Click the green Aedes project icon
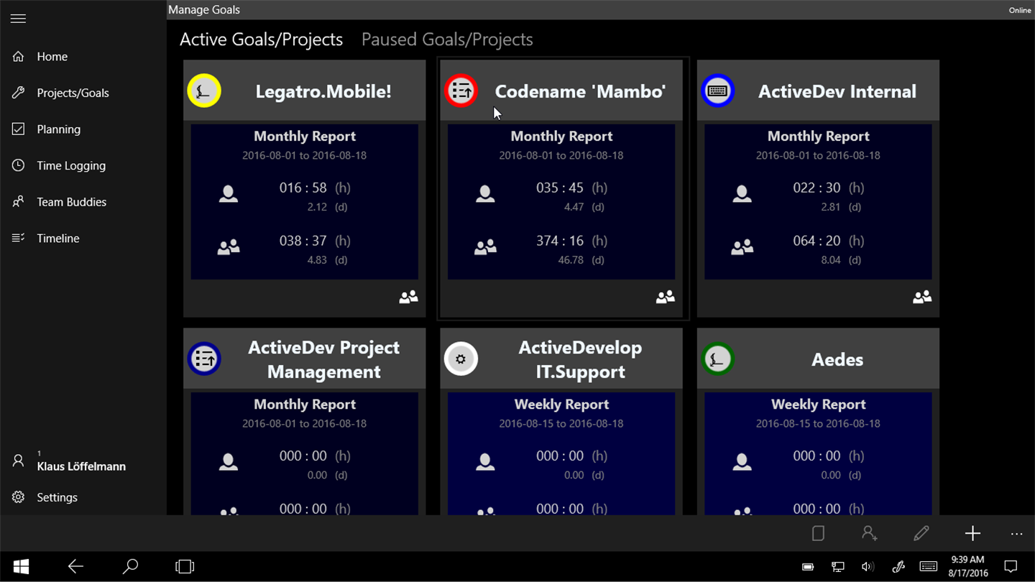Screen dimensions: 1035x582 point(717,359)
